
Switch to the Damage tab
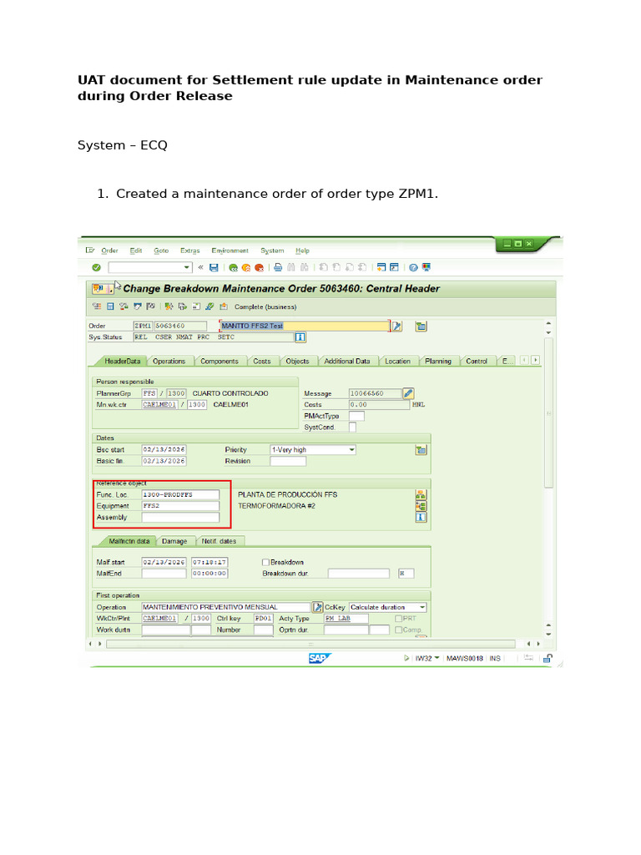point(174,541)
